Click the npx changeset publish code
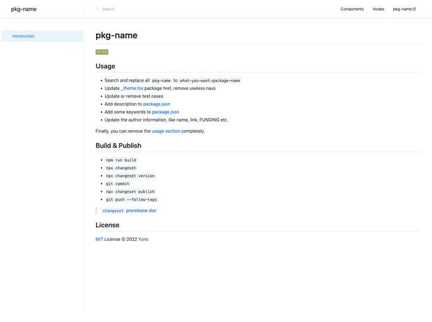The image size is (432, 322). [x=131, y=191]
